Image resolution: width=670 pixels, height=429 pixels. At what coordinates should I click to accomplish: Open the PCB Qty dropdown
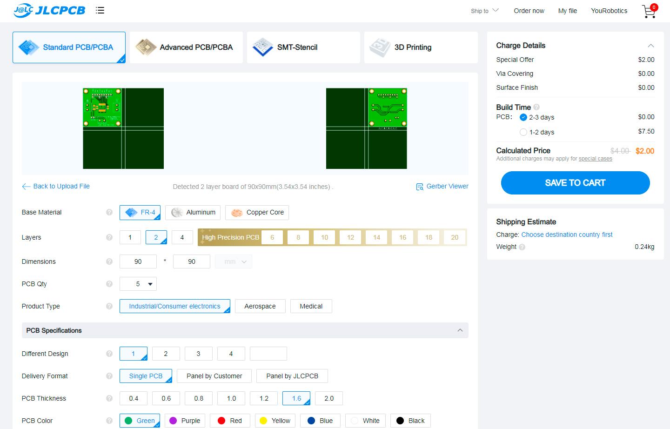[138, 284]
